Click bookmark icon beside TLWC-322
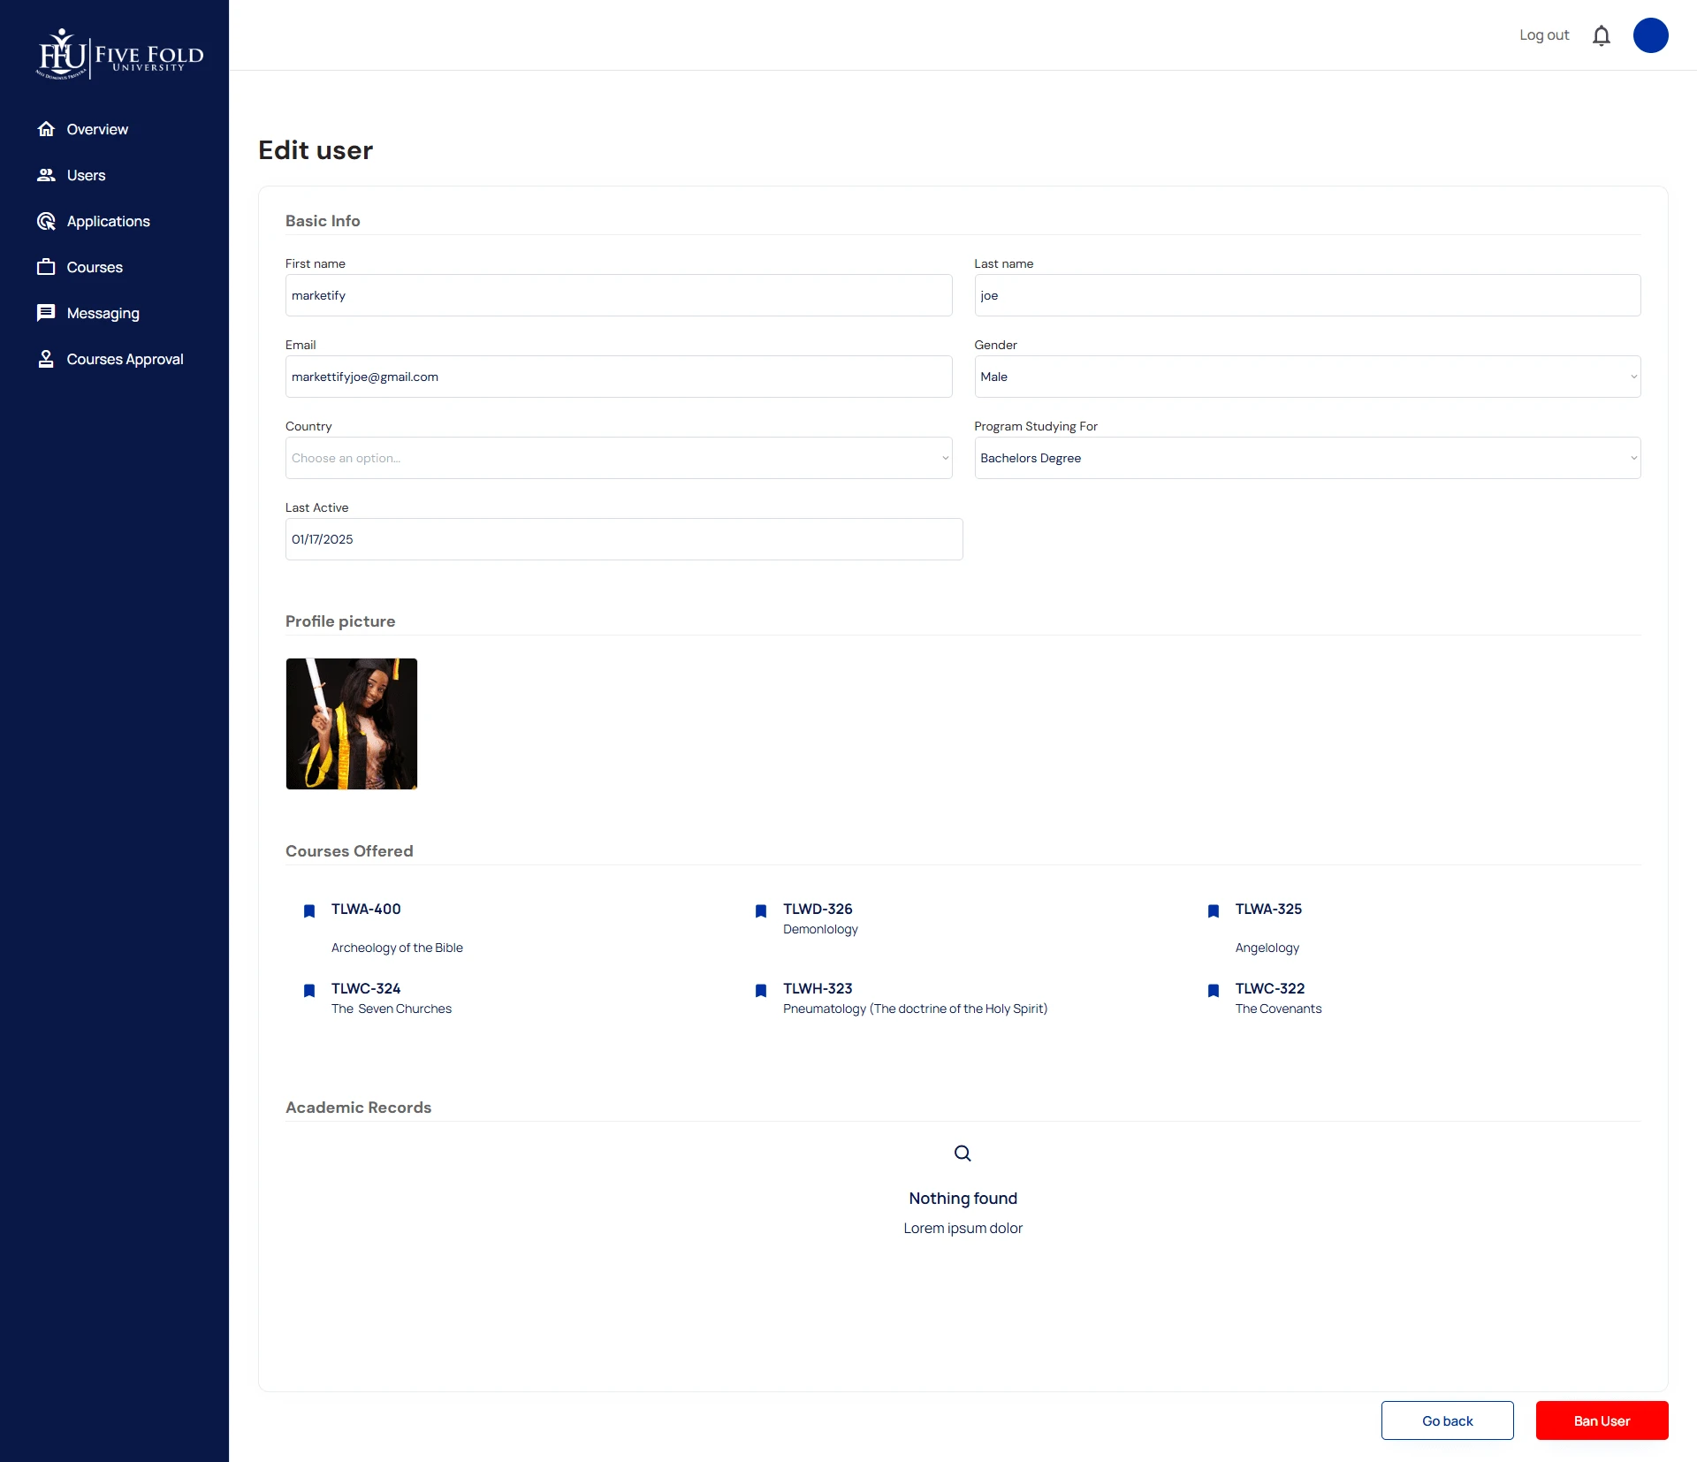 (x=1214, y=990)
